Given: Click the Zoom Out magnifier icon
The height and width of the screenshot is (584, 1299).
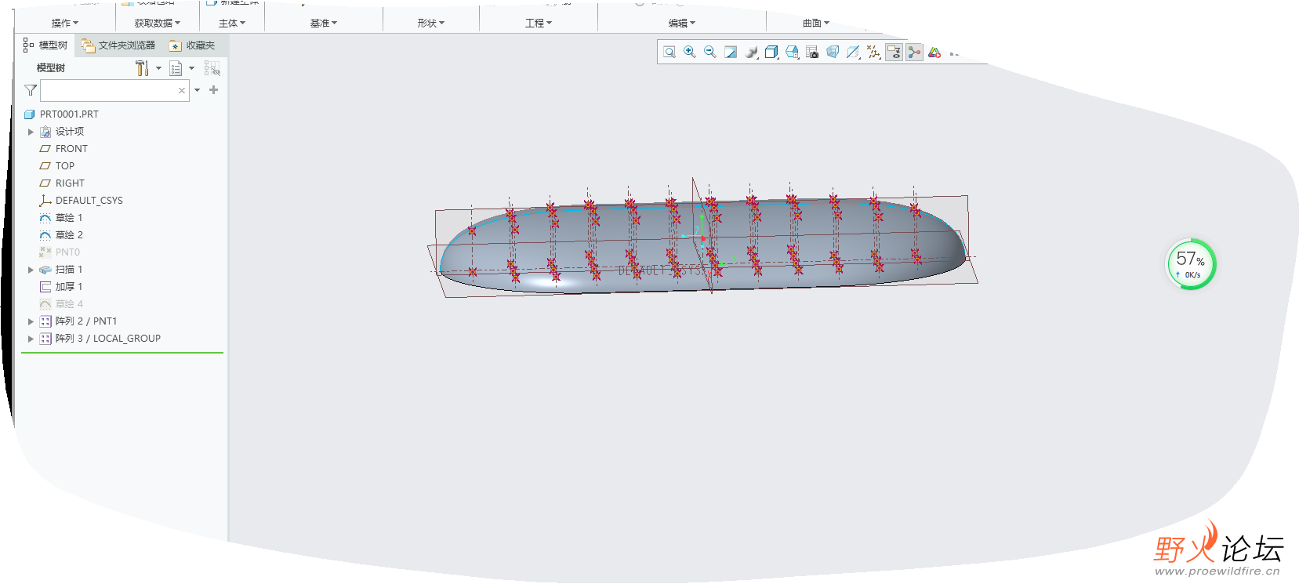Looking at the screenshot, I should tap(710, 53).
